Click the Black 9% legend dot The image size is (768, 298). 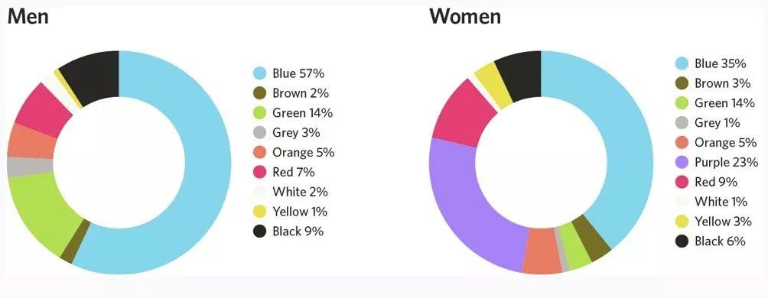coord(259,232)
